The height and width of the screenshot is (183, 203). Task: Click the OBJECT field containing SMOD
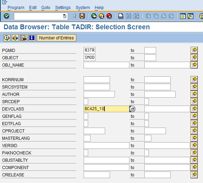tap(90, 58)
